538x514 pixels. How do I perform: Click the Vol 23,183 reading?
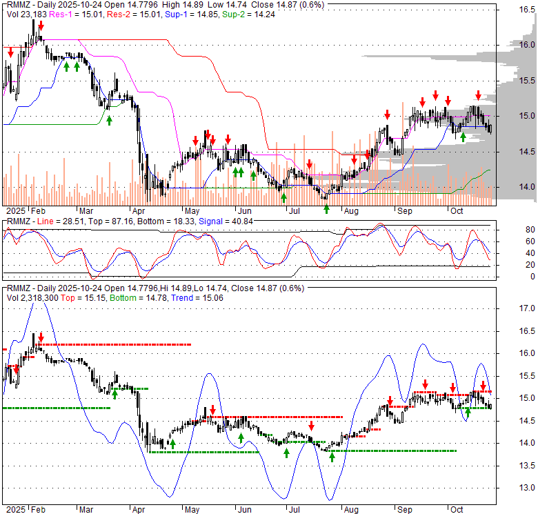(x=27, y=14)
